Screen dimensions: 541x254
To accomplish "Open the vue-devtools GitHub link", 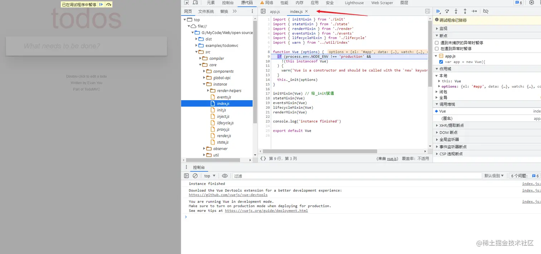I will tap(228, 195).
